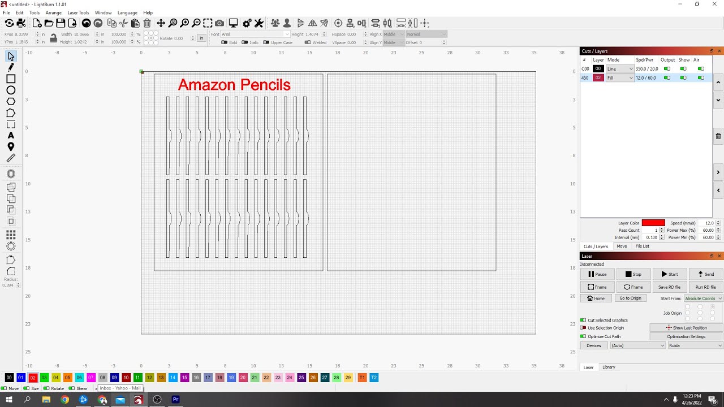Select the Polygon tool
This screenshot has height=407, width=724.
[x=11, y=101]
